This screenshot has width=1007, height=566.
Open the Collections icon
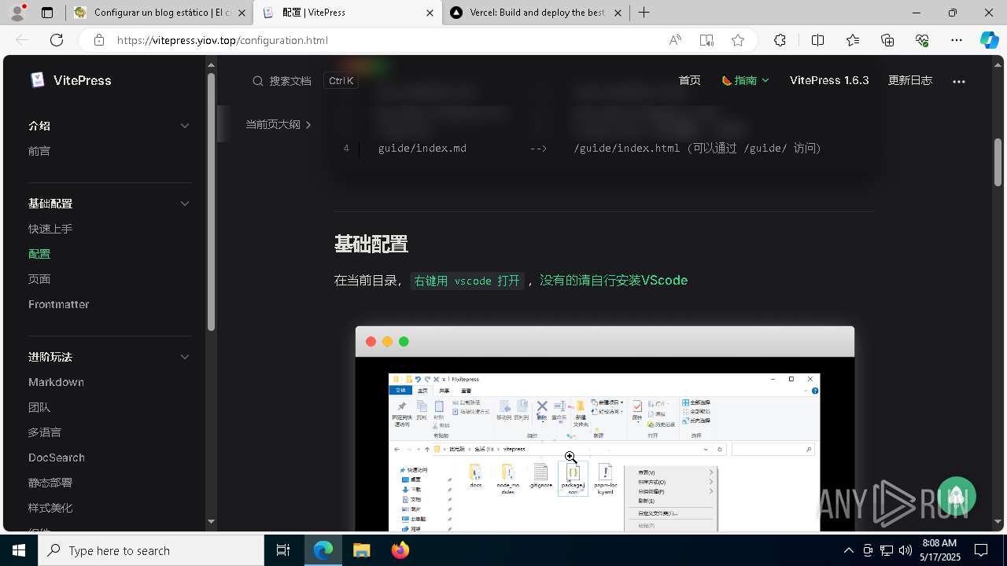click(887, 40)
